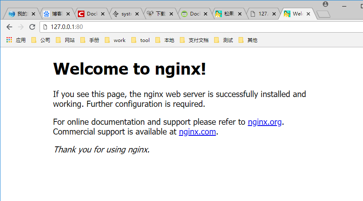This screenshot has width=363, height=201.
Task: Open the 网站 bookmarks folder
Action: (65, 40)
